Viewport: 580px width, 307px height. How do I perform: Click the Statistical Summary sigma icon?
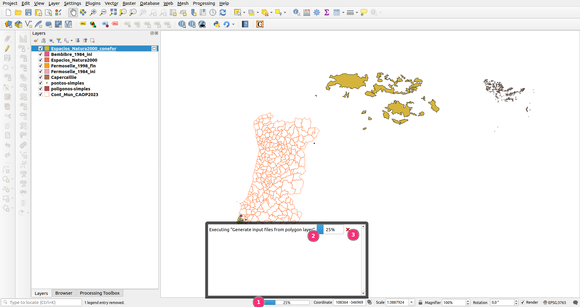[327, 12]
